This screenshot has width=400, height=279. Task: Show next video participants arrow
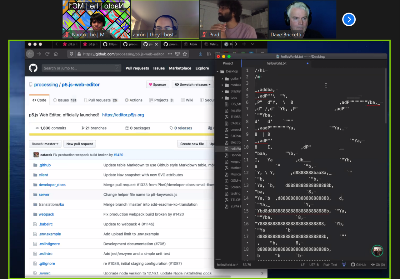(349, 19)
